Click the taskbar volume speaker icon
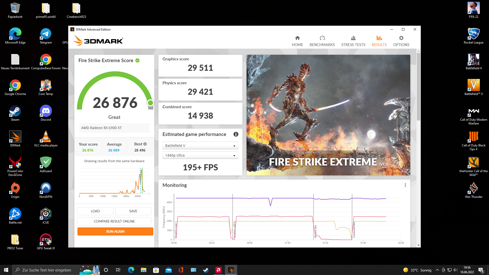 pos(455,270)
